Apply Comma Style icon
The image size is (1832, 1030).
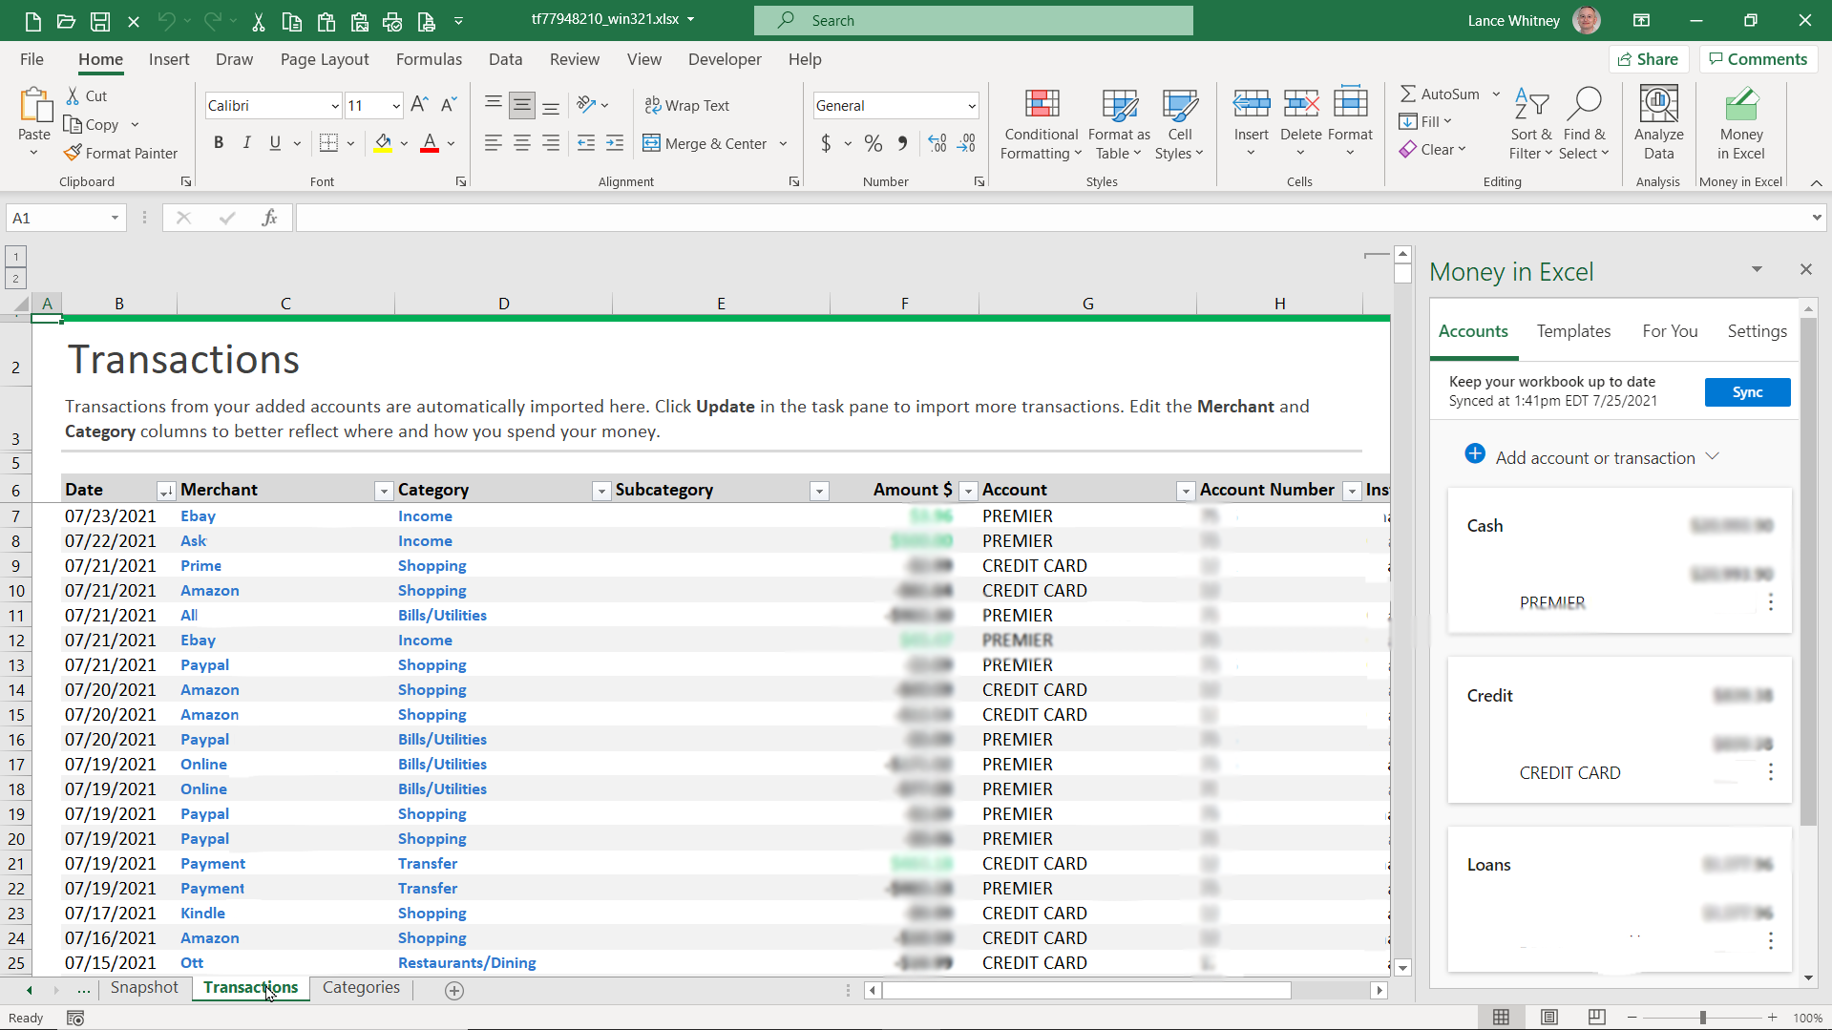pyautogui.click(x=902, y=143)
